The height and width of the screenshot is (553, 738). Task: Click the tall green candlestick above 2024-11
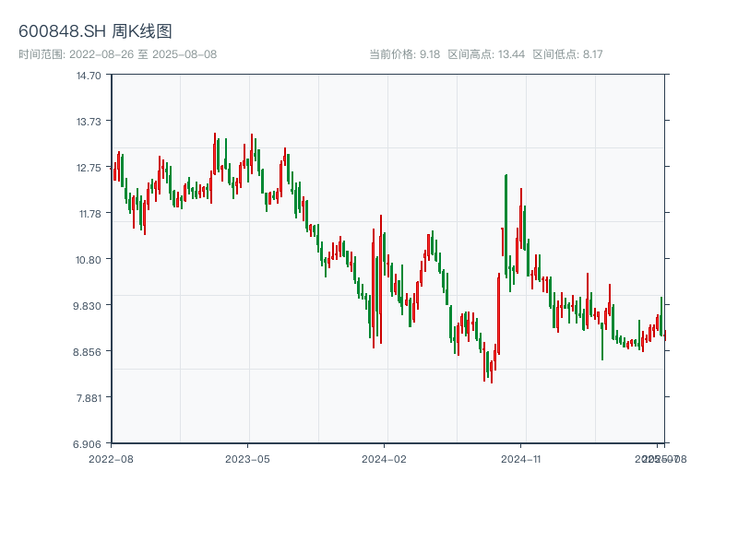pyautogui.click(x=506, y=226)
